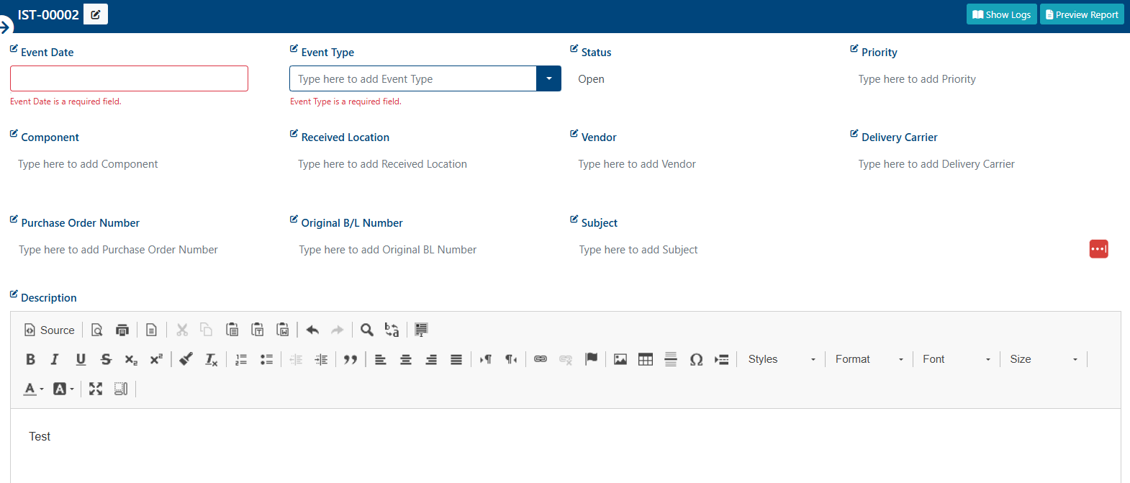Insert a horizontal line
Image resolution: width=1130 pixels, height=483 pixels.
pyautogui.click(x=671, y=359)
